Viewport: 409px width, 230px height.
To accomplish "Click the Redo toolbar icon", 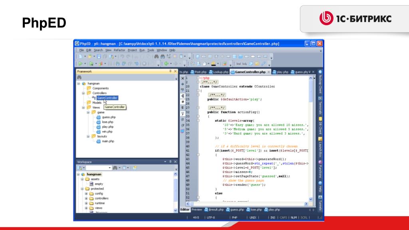I will (128, 56).
